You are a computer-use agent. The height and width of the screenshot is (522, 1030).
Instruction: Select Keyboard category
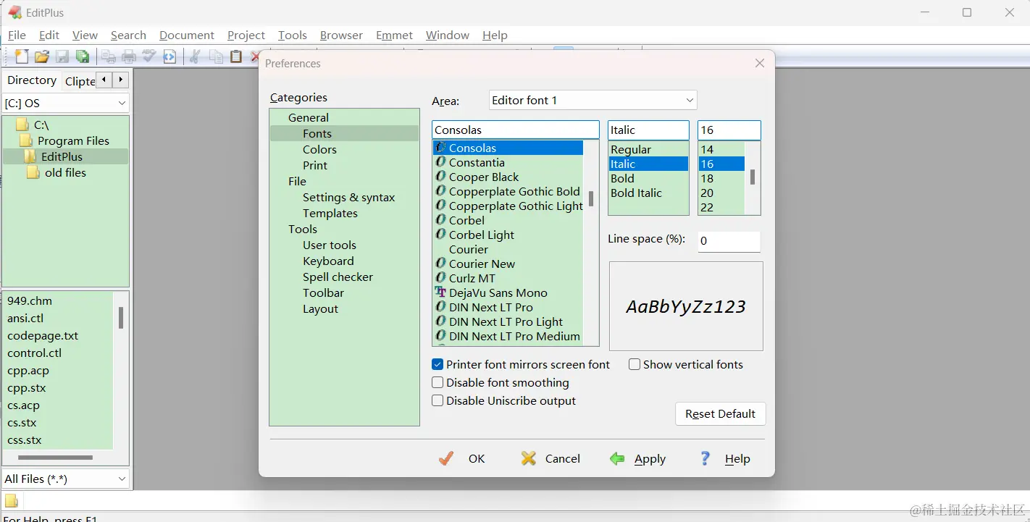[328, 261]
